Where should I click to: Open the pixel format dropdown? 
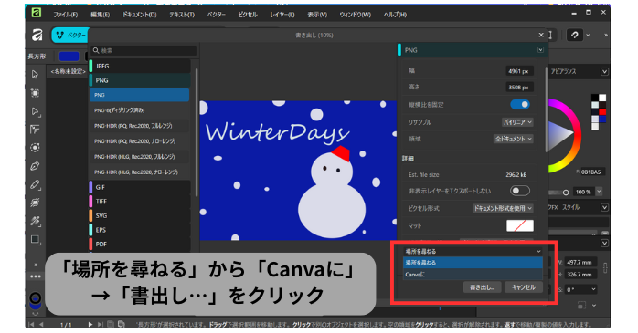[x=503, y=208]
